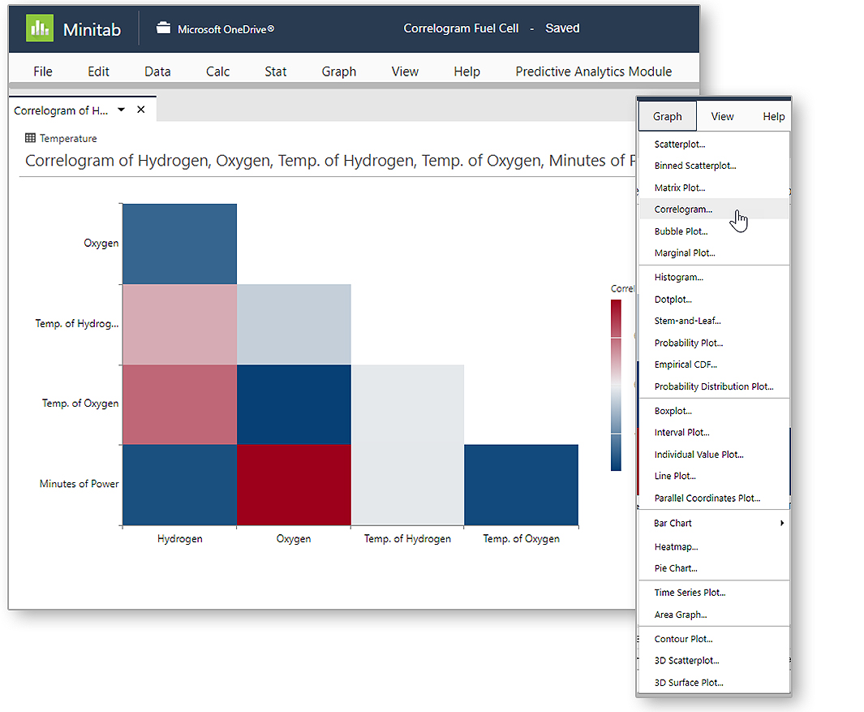This screenshot has height=712, width=864.
Task: Open the Correlogram of H... tab dropdown arrow
Action: pyautogui.click(x=121, y=110)
